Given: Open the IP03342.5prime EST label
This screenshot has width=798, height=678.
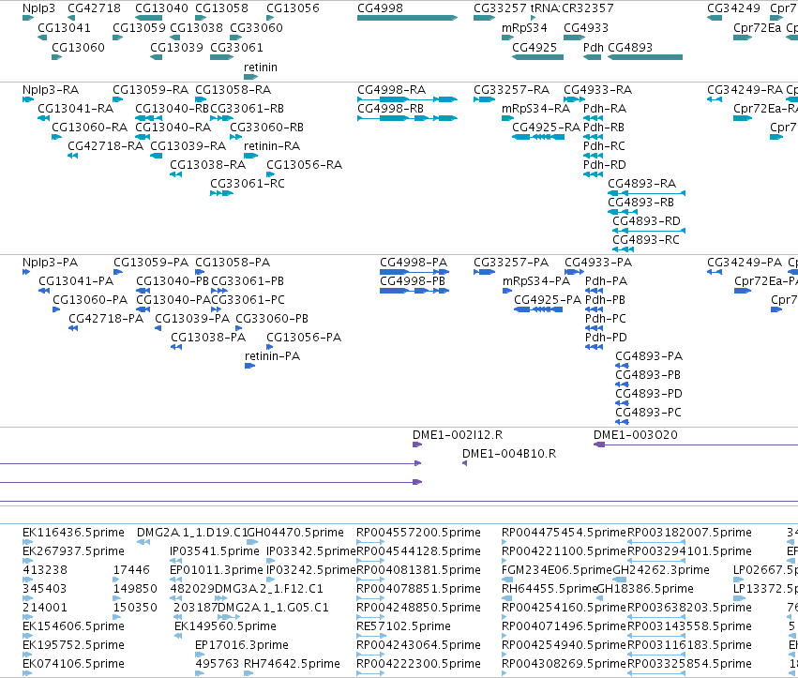Looking at the screenshot, I should [x=311, y=551].
